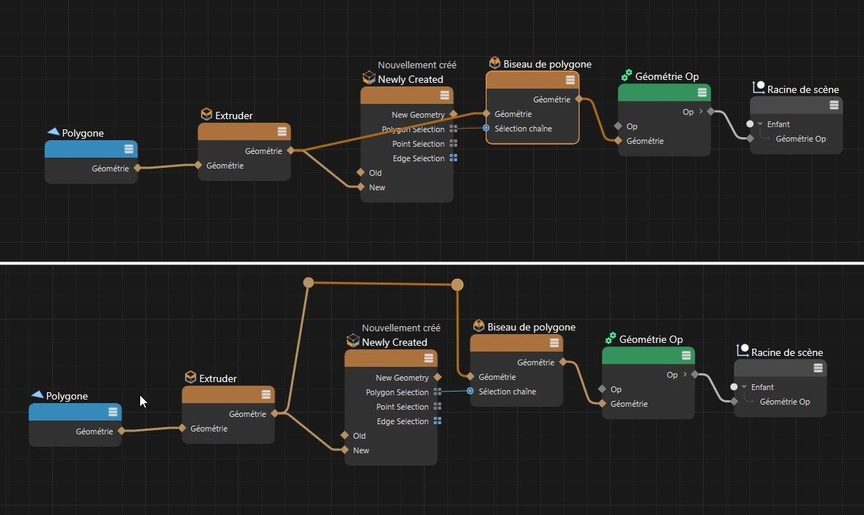
Task: Click the Extruder cube icon in the bottom graph
Action: click(x=190, y=378)
